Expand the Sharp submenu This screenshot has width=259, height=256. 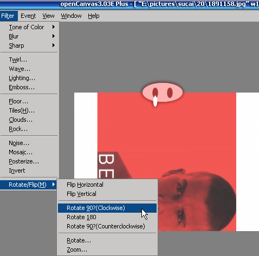(x=29, y=45)
